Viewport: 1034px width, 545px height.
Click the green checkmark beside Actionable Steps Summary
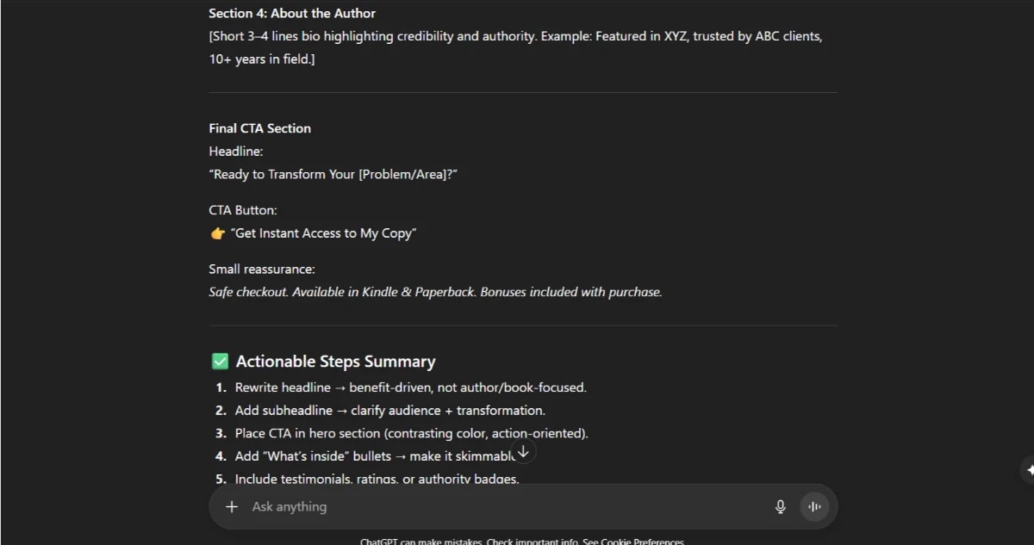[x=220, y=361]
